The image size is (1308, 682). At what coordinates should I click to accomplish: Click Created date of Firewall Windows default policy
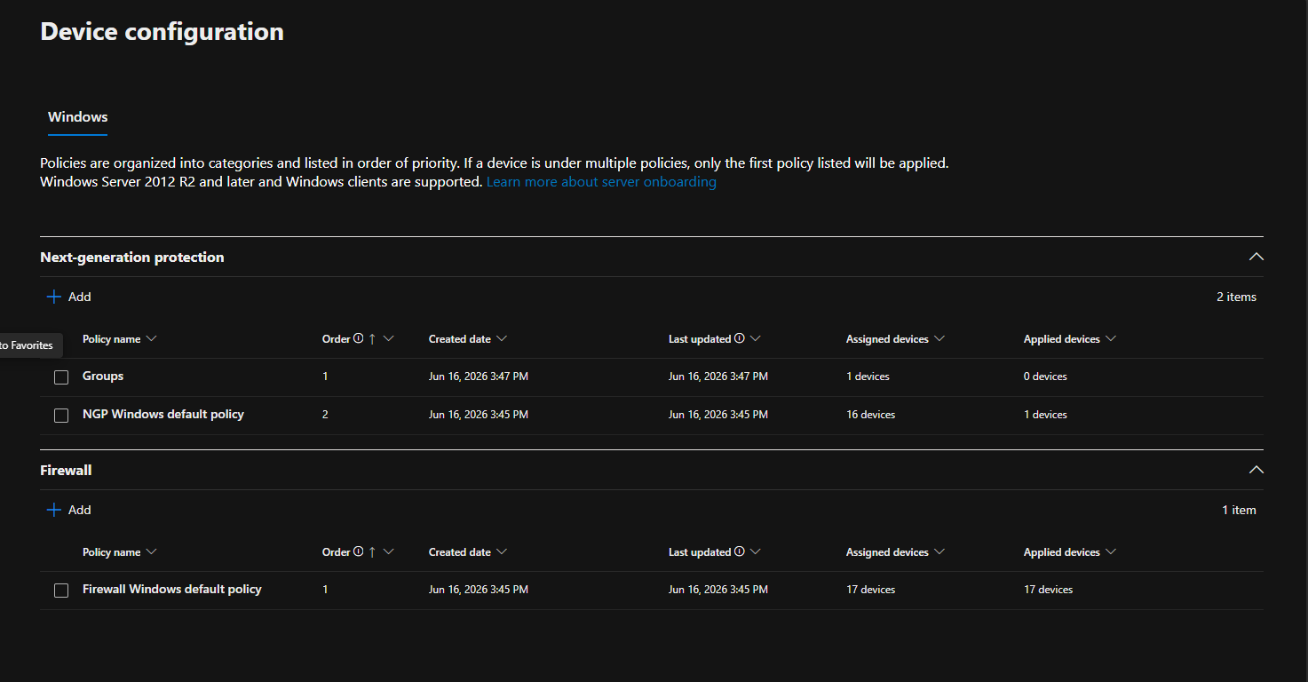coord(479,590)
